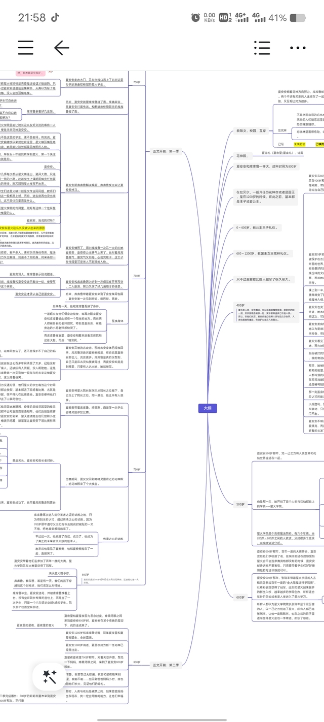Screen dimensions: 324x722
Task: Select the 忘忧林 node
Action: (x=282, y=130)
